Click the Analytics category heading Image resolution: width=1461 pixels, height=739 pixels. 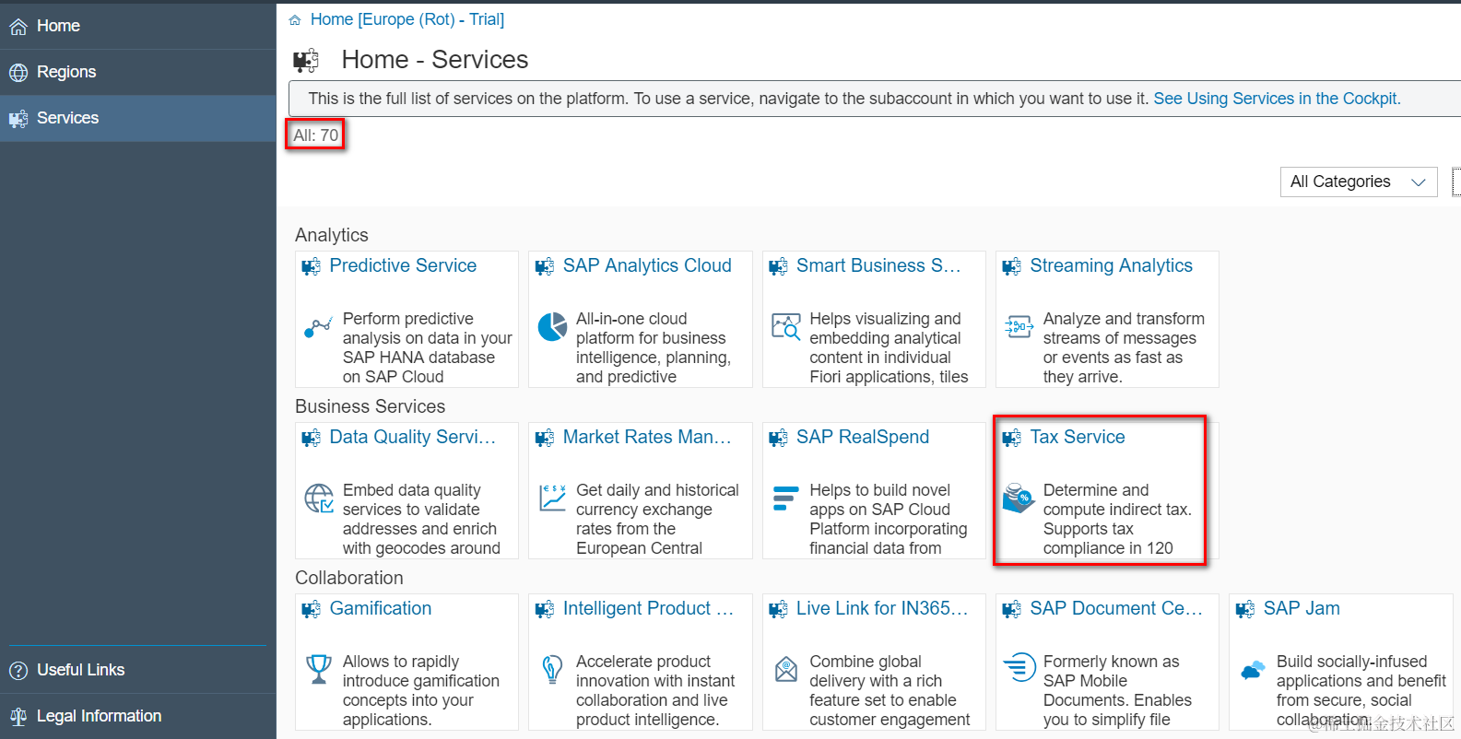click(332, 235)
